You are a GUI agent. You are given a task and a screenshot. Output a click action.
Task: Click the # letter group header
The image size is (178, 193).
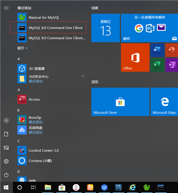click(x=19, y=59)
